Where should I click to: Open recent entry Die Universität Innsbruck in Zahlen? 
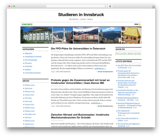click(x=128, y=120)
